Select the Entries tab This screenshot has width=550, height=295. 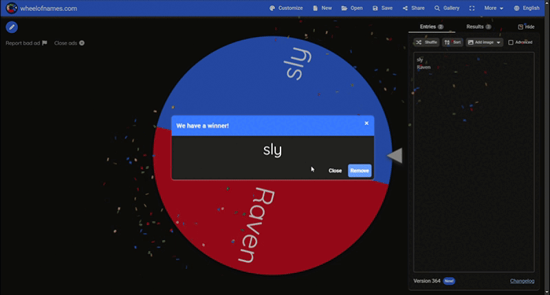pos(431,27)
